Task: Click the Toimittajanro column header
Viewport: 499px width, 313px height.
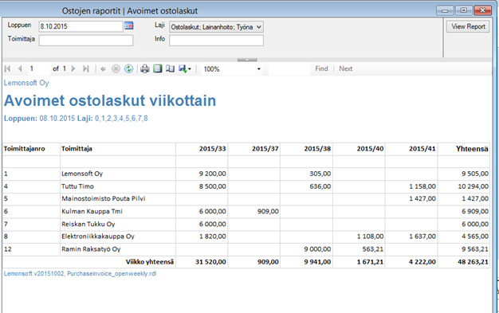Action: tap(24, 149)
